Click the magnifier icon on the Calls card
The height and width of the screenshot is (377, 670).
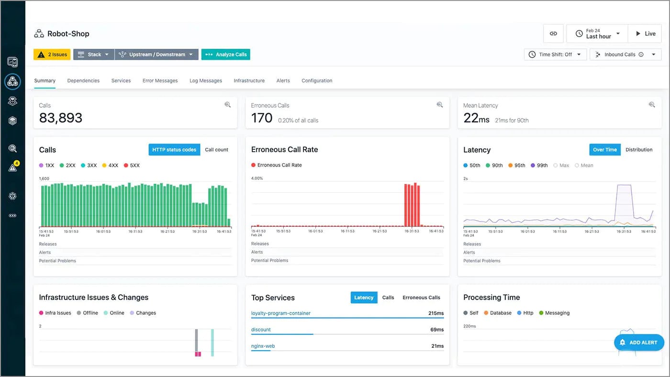[228, 104]
